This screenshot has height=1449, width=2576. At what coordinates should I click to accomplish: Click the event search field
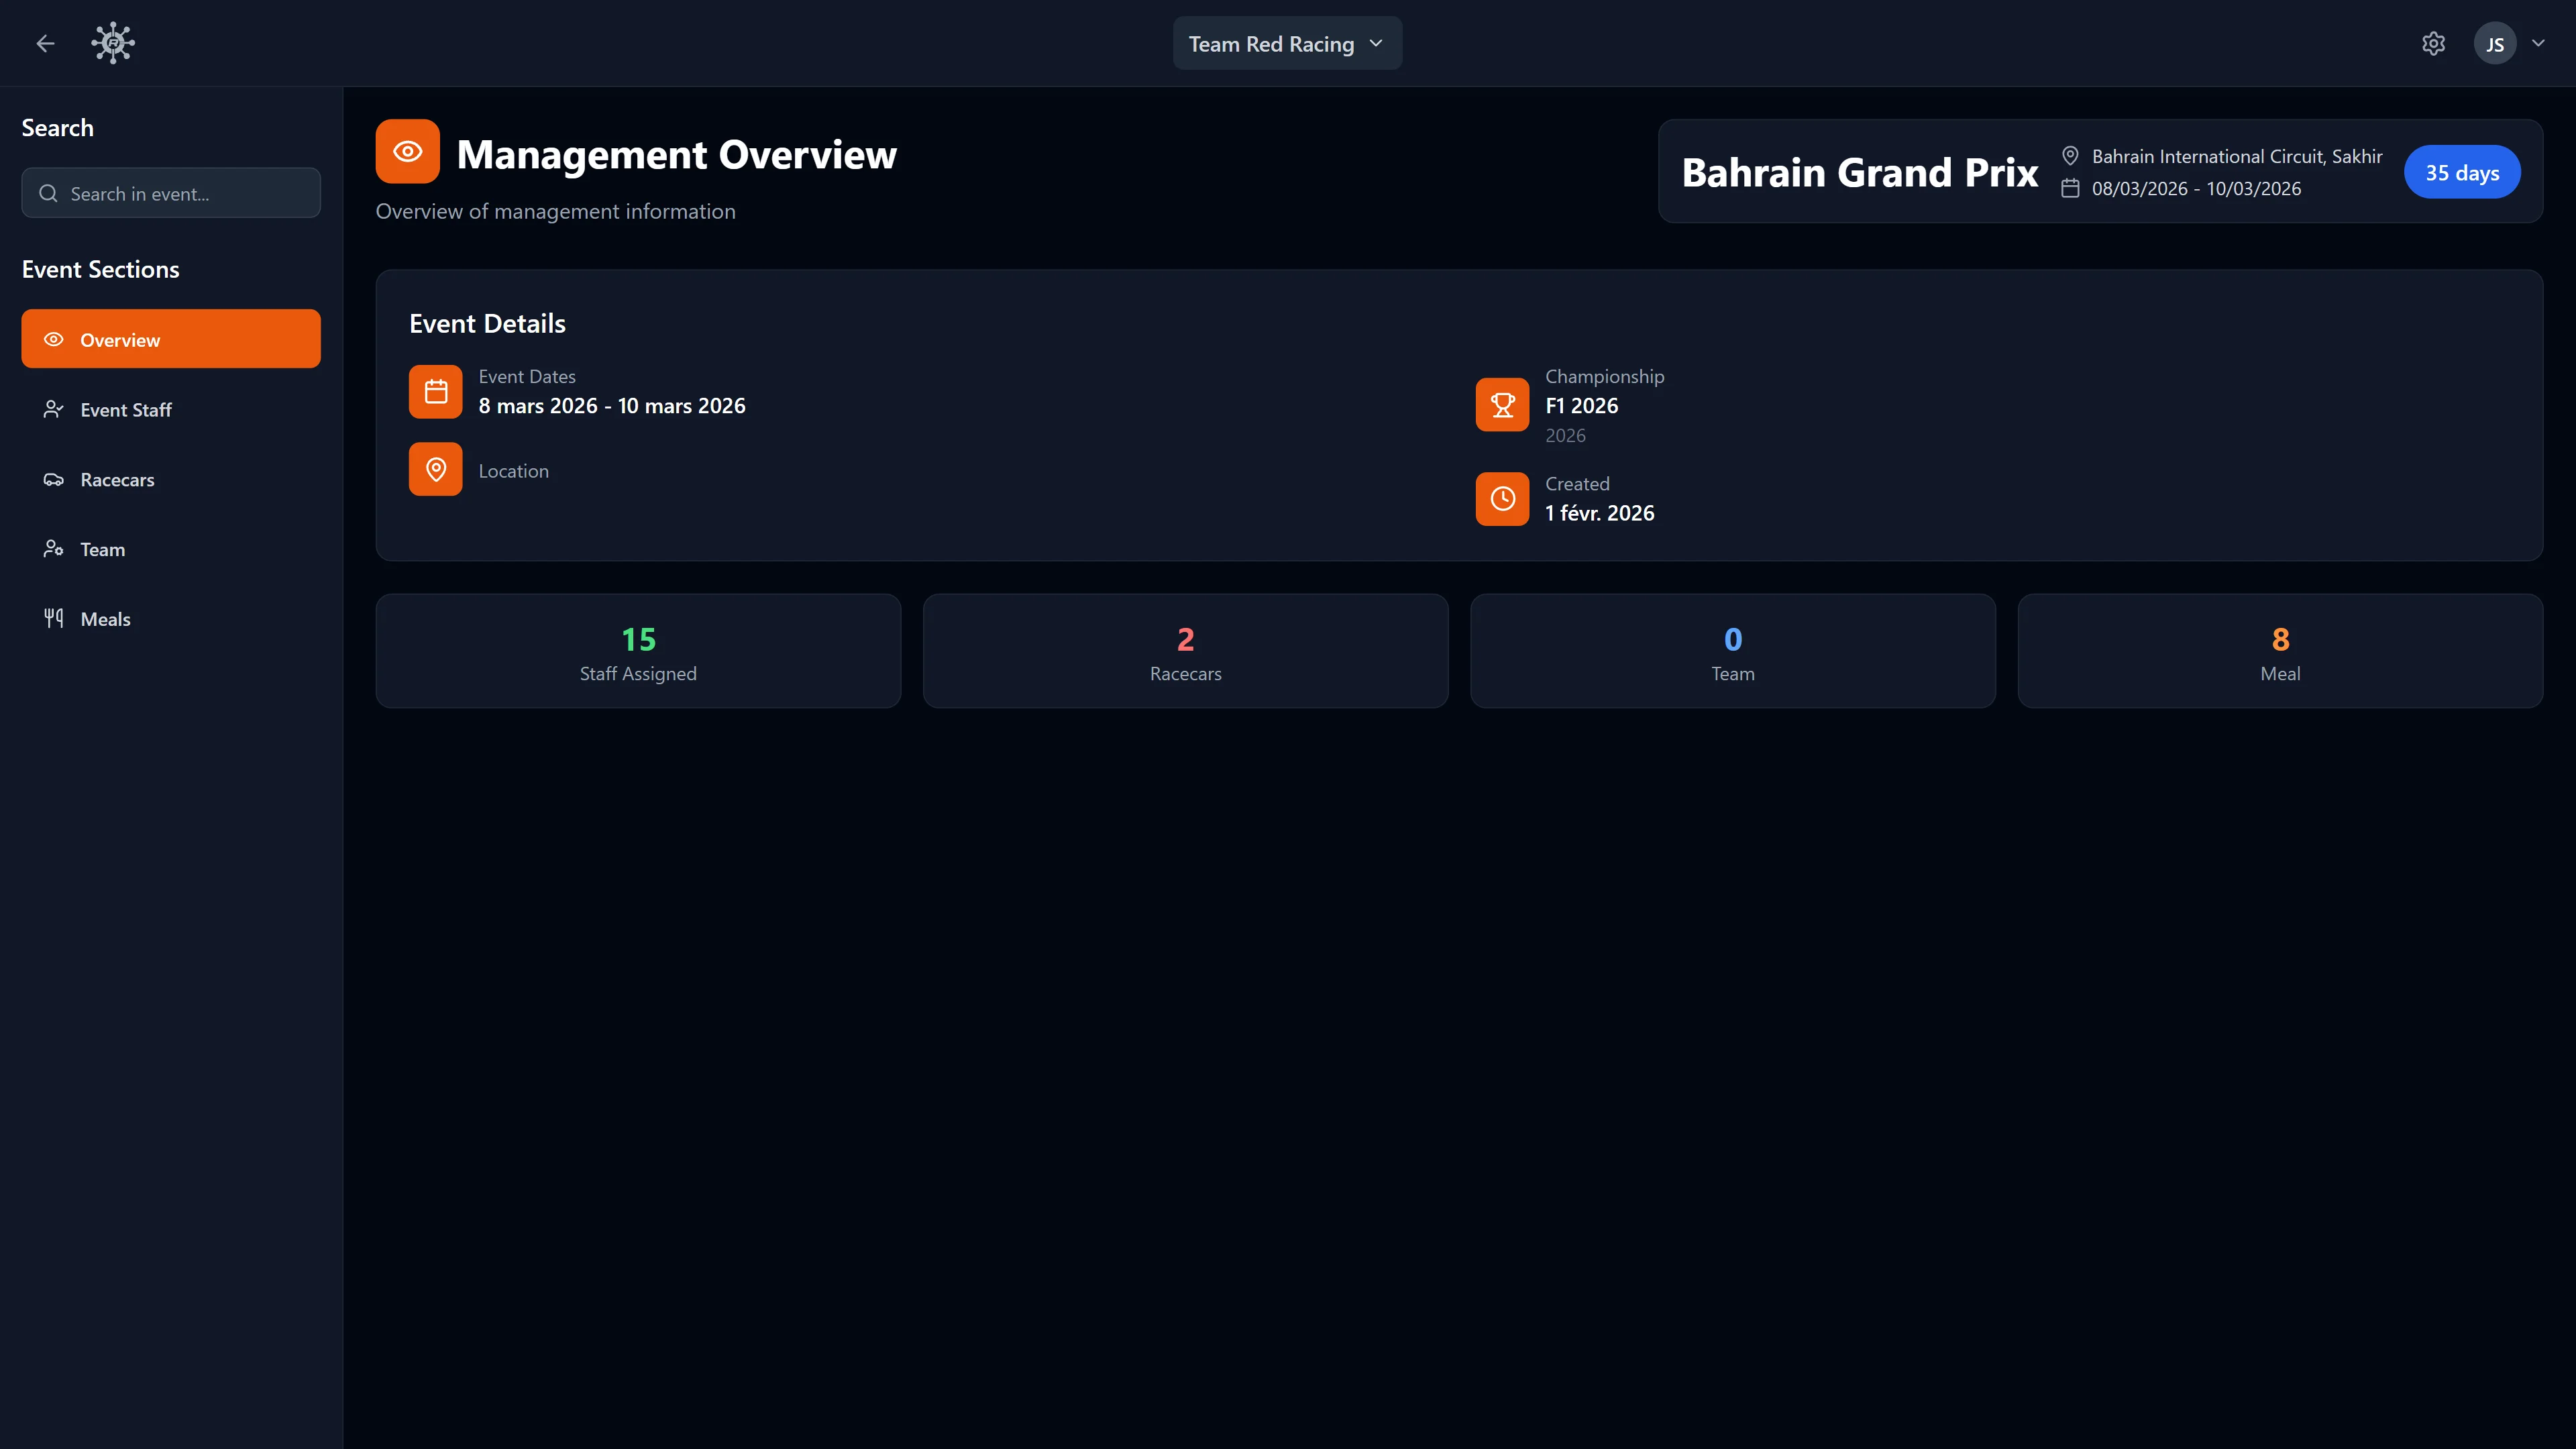tap(170, 193)
